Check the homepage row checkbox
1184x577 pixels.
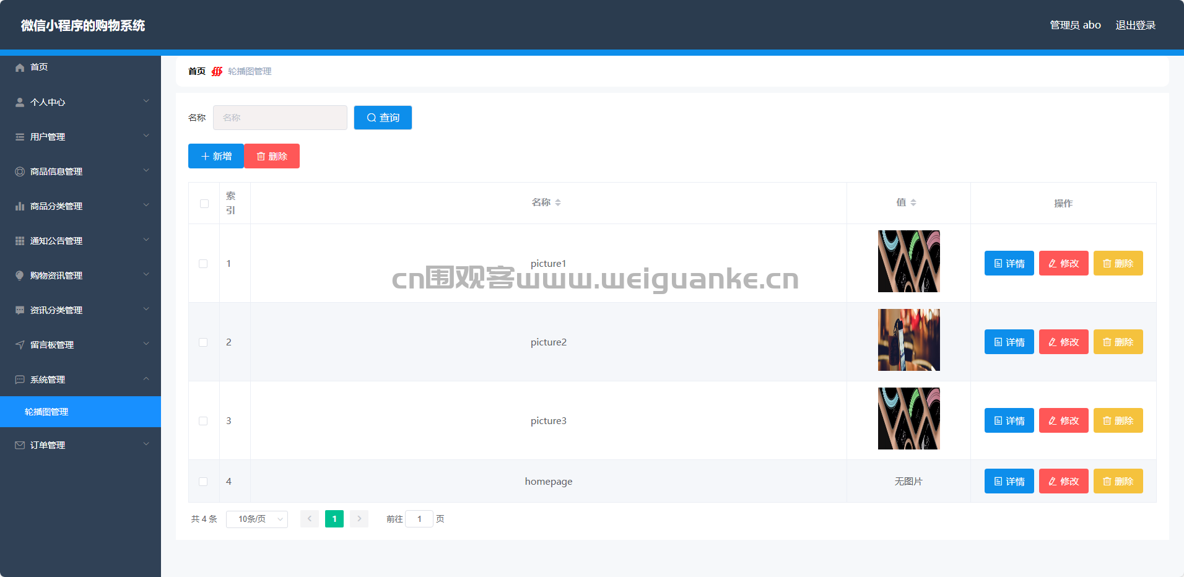pyautogui.click(x=203, y=482)
